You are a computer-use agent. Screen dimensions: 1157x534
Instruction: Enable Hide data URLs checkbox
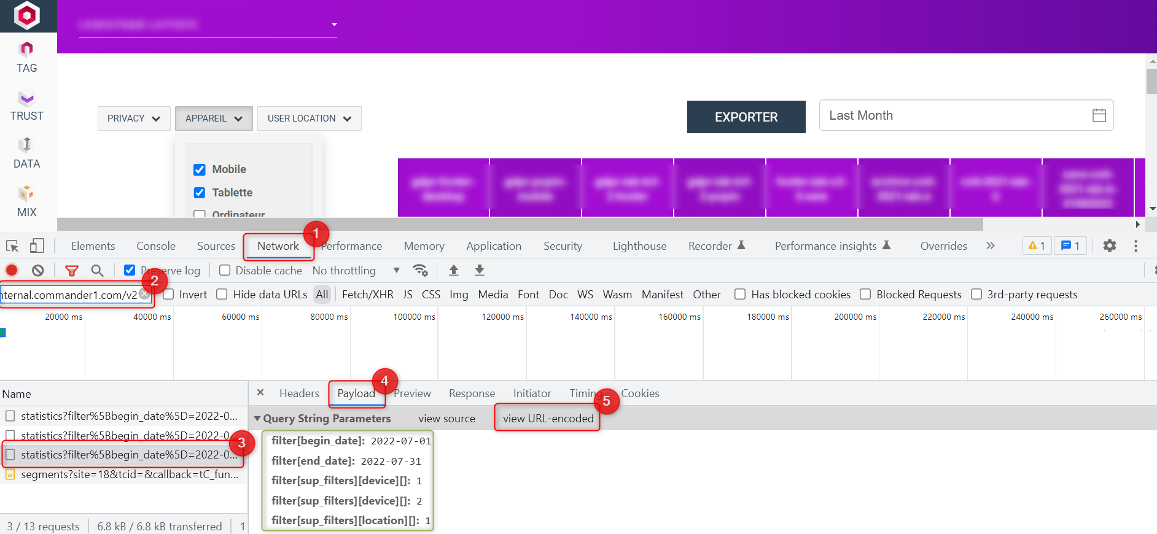(x=222, y=295)
